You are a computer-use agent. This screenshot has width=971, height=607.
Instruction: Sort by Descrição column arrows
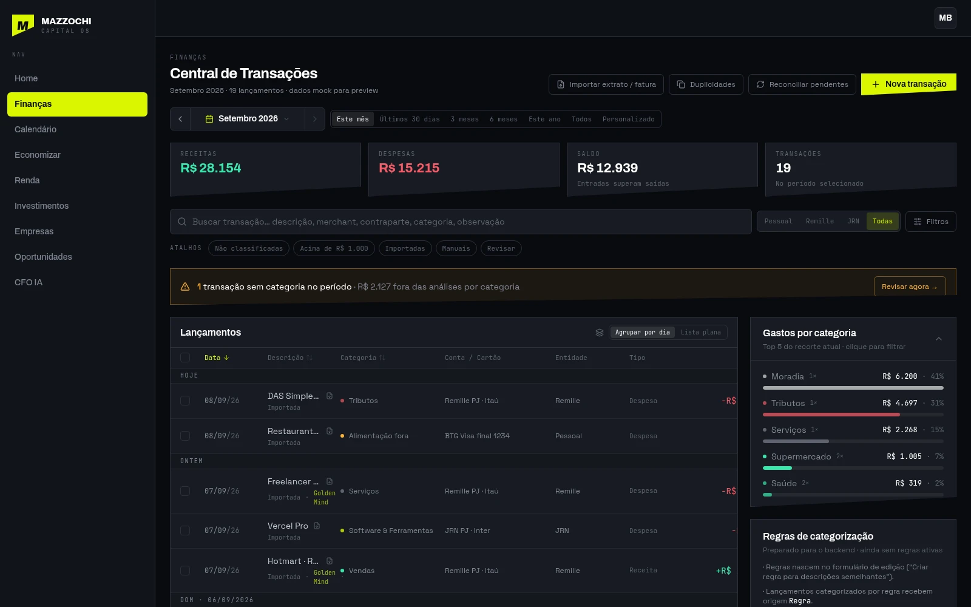pyautogui.click(x=310, y=358)
